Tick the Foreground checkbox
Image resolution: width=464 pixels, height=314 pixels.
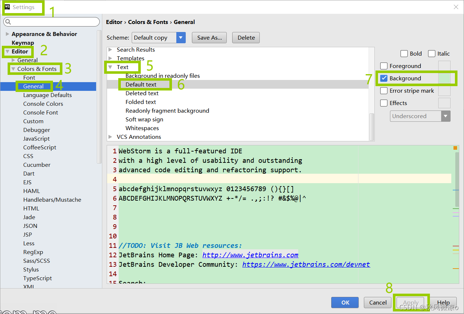click(384, 66)
